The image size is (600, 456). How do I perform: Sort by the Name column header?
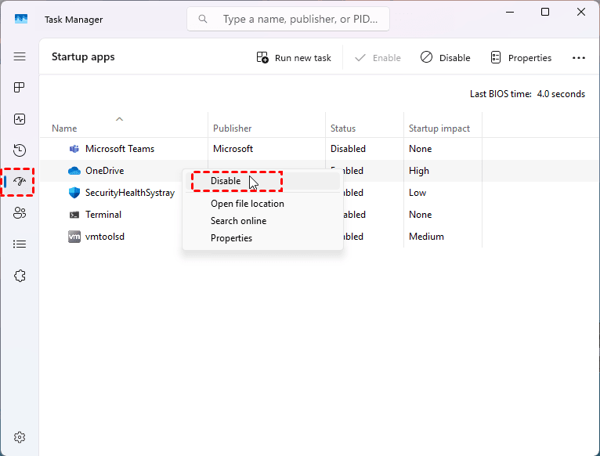click(x=65, y=128)
